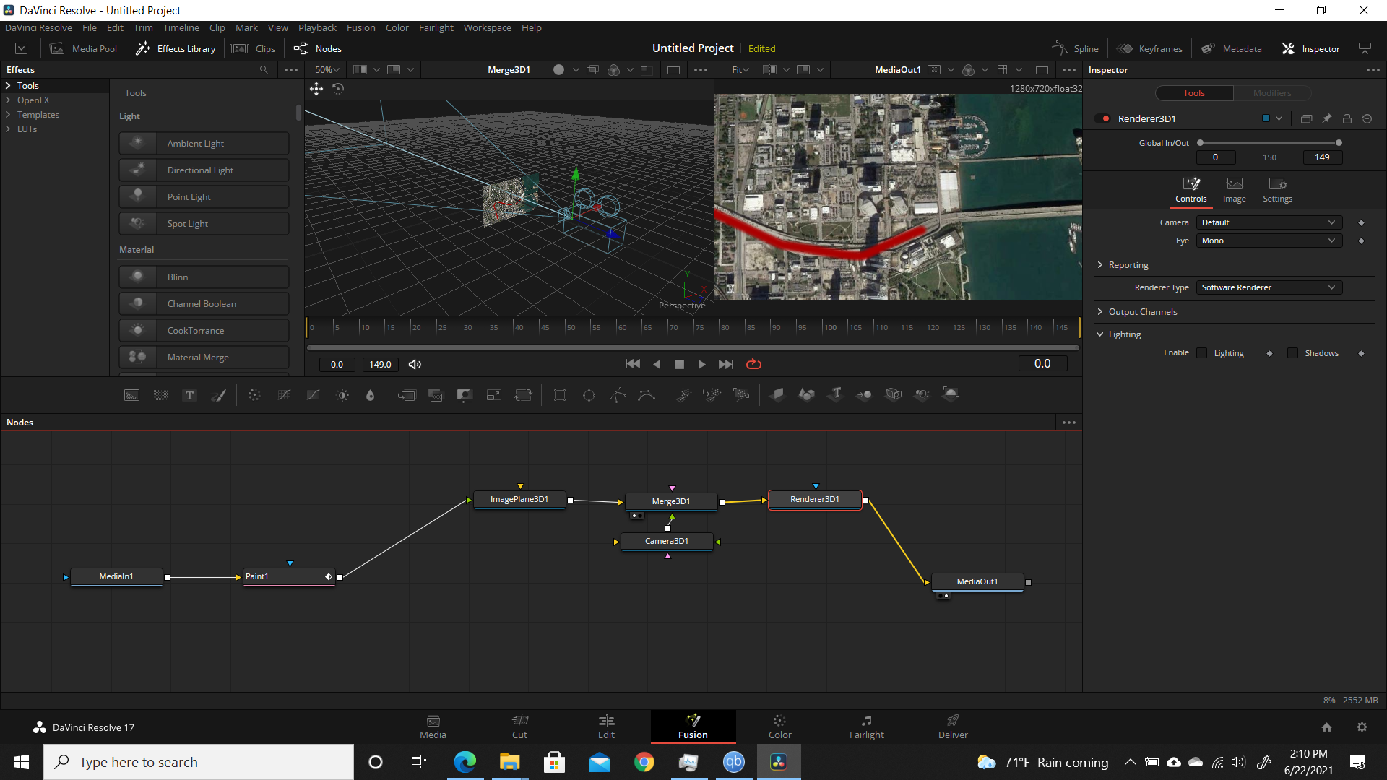
Task: Add a Text 3D tool from toolbar
Action: point(835,394)
